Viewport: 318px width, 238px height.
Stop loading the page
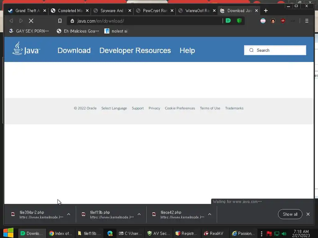coord(31,21)
